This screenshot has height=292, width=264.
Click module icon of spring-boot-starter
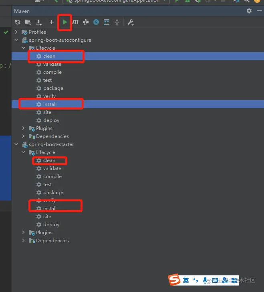25,144
